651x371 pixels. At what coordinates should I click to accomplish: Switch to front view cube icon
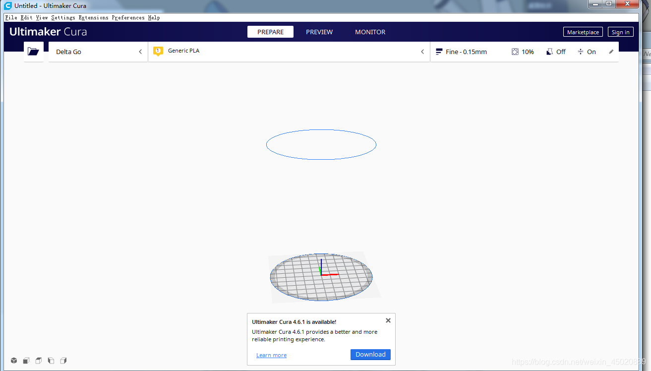(x=26, y=361)
